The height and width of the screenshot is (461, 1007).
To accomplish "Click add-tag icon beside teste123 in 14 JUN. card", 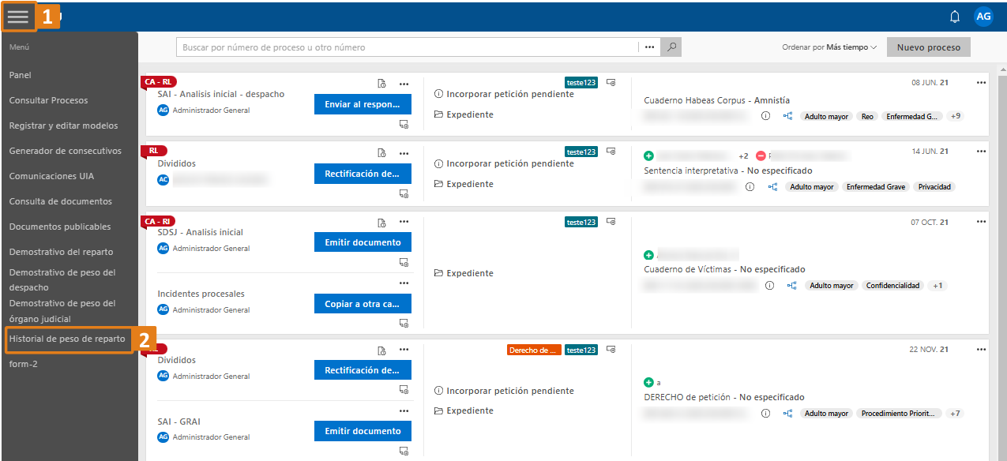I will click(611, 152).
